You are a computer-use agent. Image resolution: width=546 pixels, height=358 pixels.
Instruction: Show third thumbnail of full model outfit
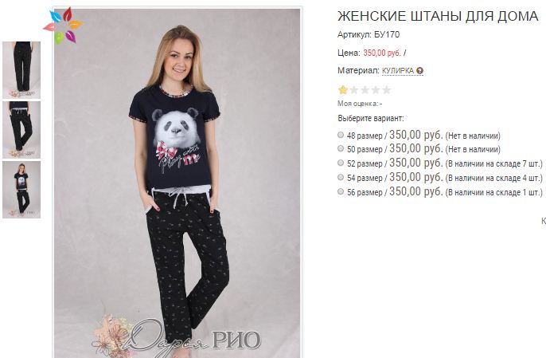(21, 190)
